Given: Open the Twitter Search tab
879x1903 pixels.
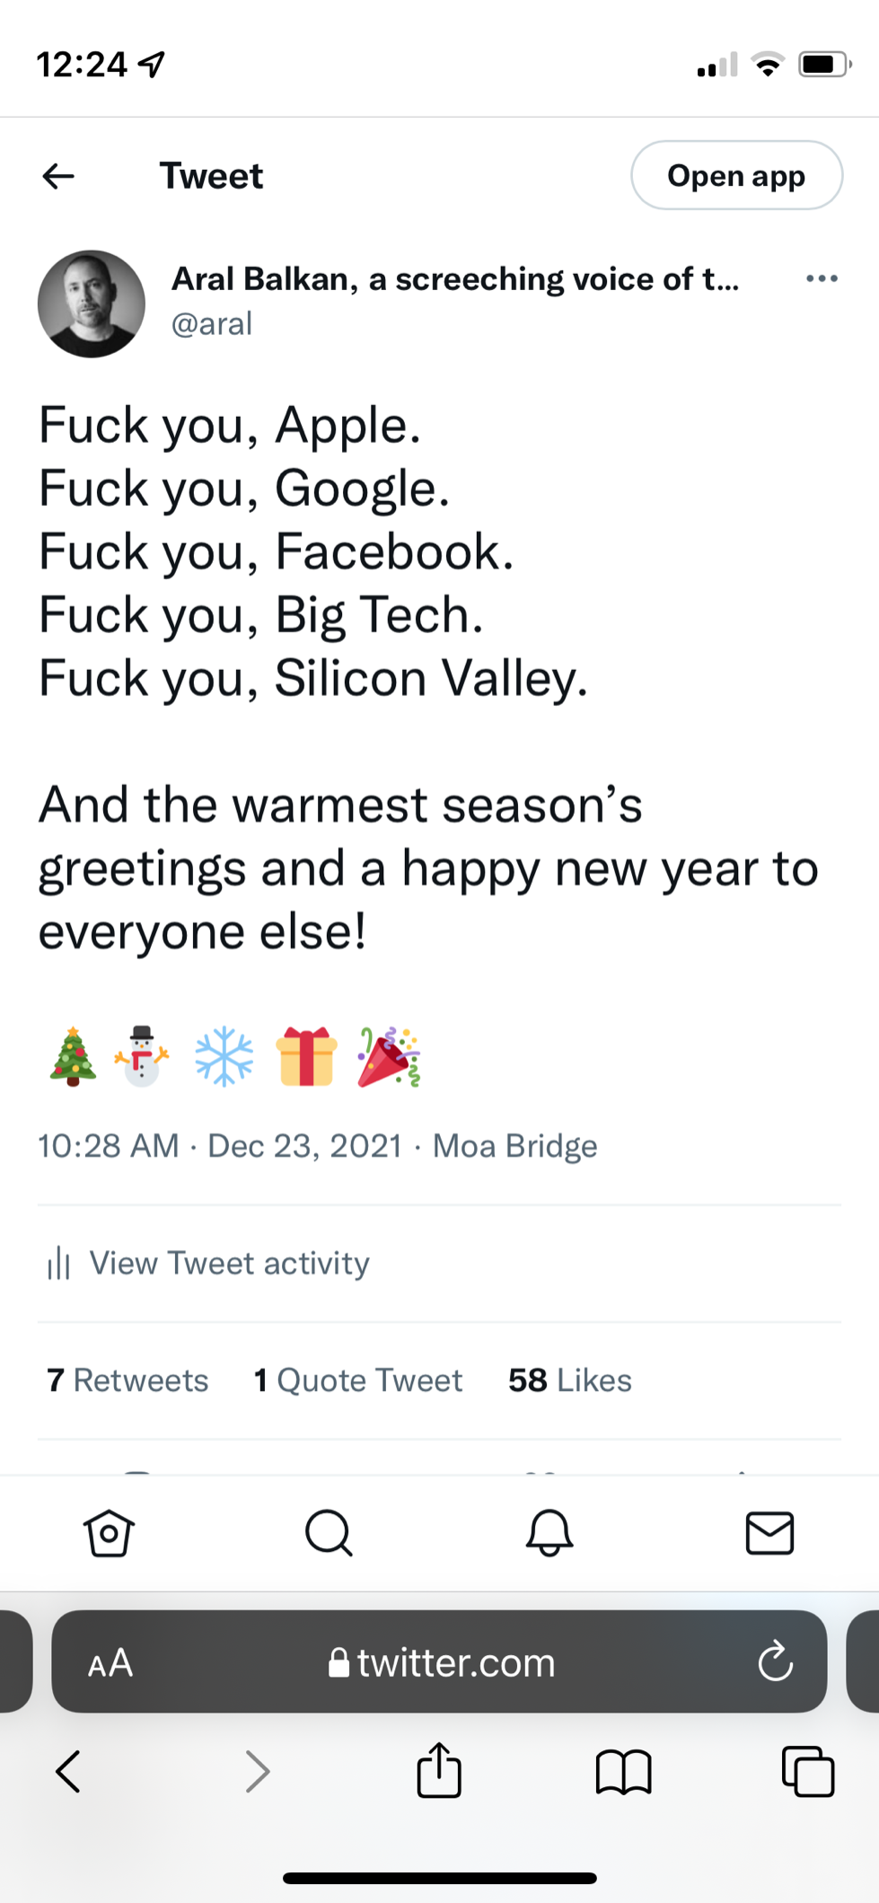Looking at the screenshot, I should pos(329,1533).
